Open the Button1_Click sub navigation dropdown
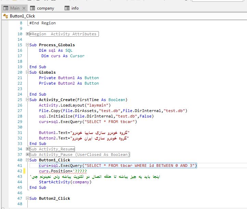Viewport: 247px width, 209px height. click(22, 16)
